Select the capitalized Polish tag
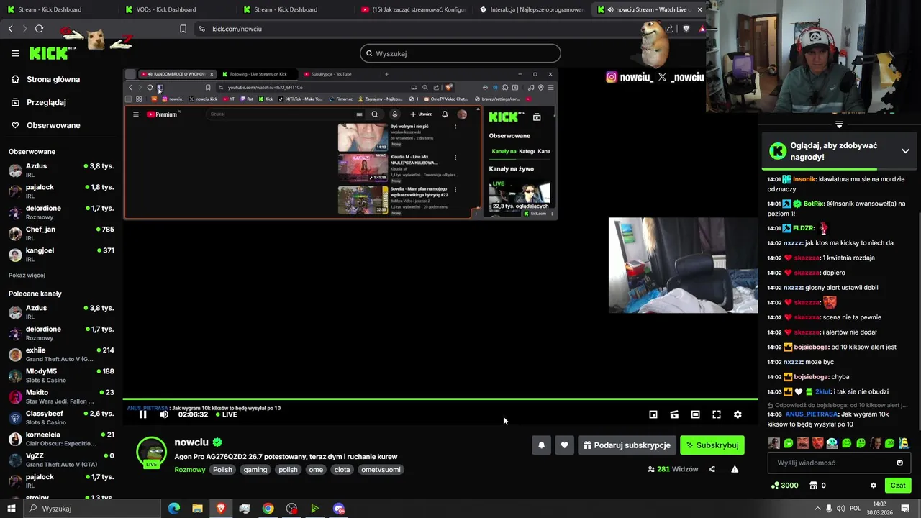The width and height of the screenshot is (921, 518). tap(222, 470)
